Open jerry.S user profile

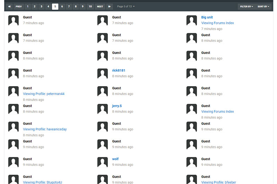[x=117, y=106]
